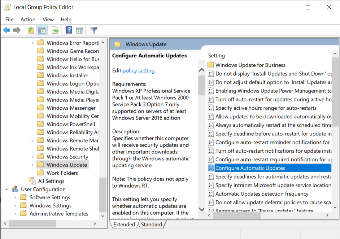Click description pane scroll down arrow
Viewport: 340px width, 239px height.
coord(202,209)
